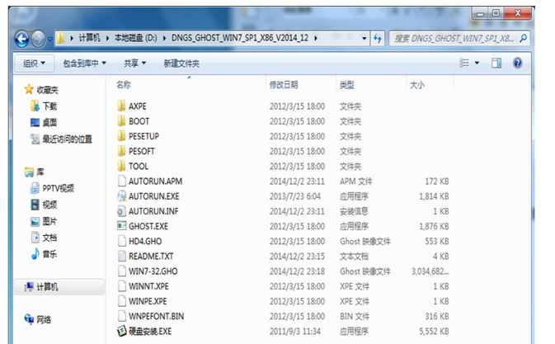Viewport: 555px width, 344px height.
Task: Click 计算机 in the address breadcrumb
Action: point(89,38)
